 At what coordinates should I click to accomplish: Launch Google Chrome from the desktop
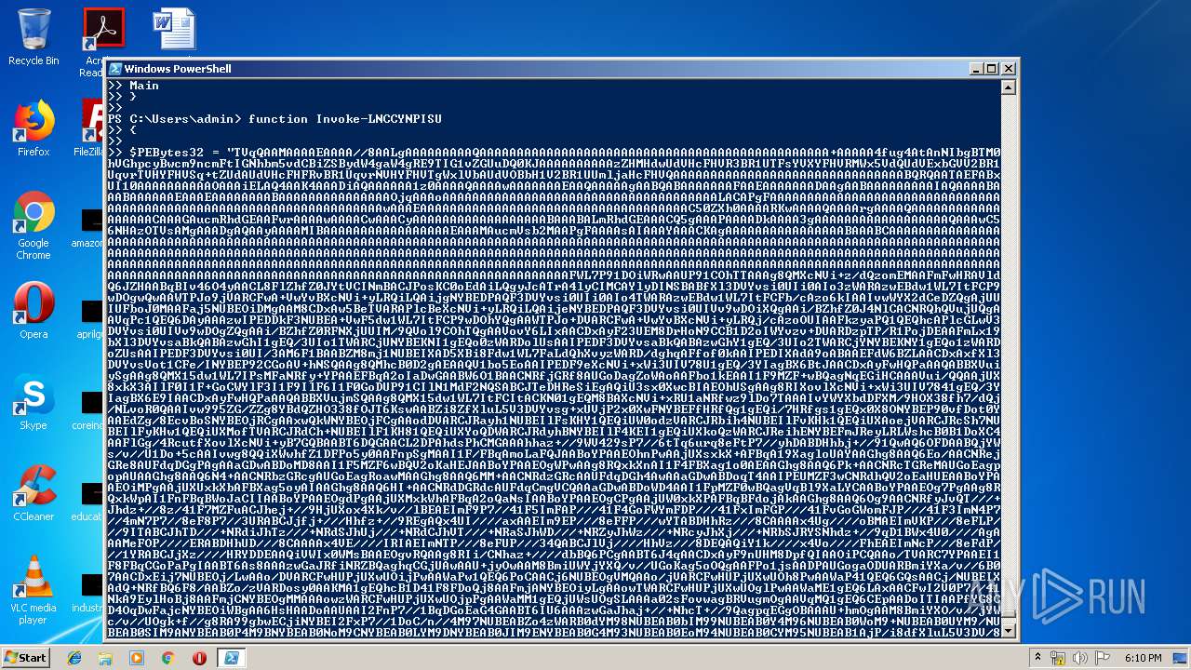[33, 225]
